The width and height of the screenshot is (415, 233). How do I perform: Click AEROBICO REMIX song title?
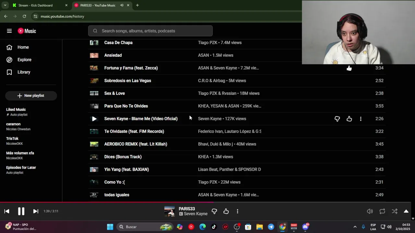click(x=136, y=144)
